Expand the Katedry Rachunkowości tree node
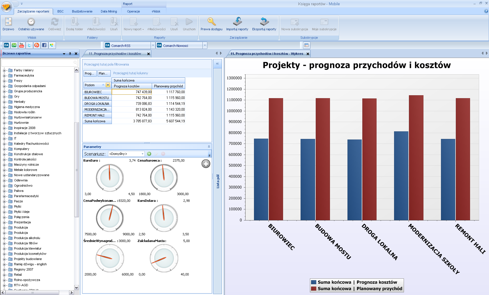The image size is (489, 295). point(4,144)
